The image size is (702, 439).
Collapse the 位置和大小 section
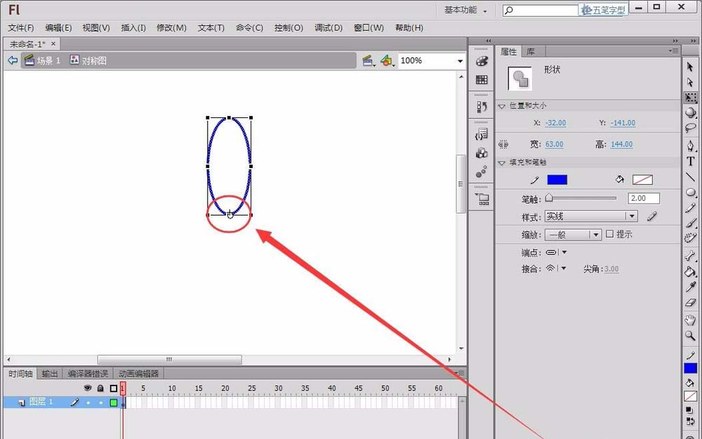pos(501,106)
